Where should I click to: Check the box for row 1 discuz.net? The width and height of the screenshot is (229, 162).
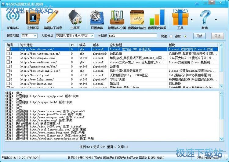pyautogui.click(x=8, y=49)
